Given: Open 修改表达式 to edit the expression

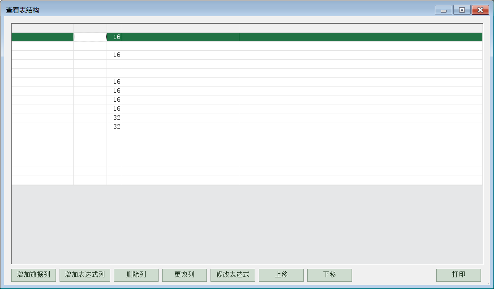Looking at the screenshot, I should [x=232, y=275].
